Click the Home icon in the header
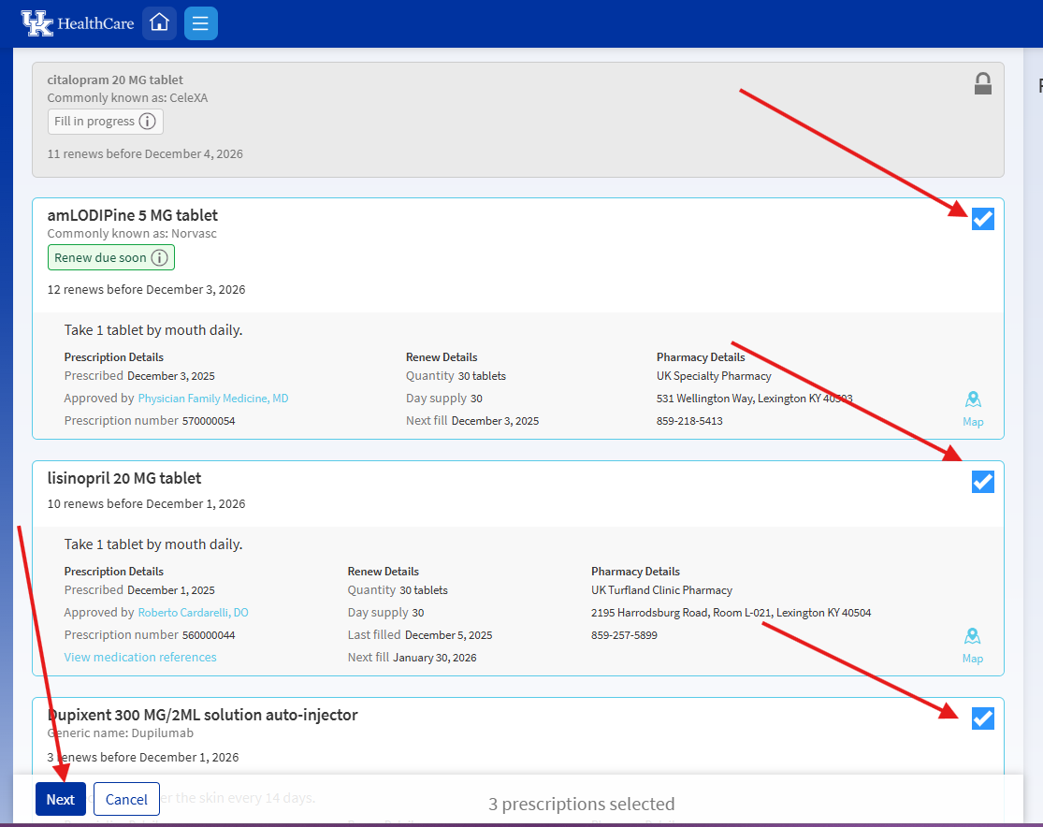1043x827 pixels. click(159, 22)
